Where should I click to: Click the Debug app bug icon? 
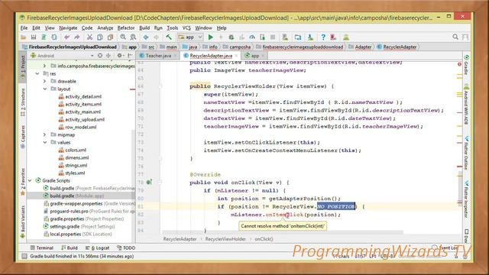[x=231, y=37]
